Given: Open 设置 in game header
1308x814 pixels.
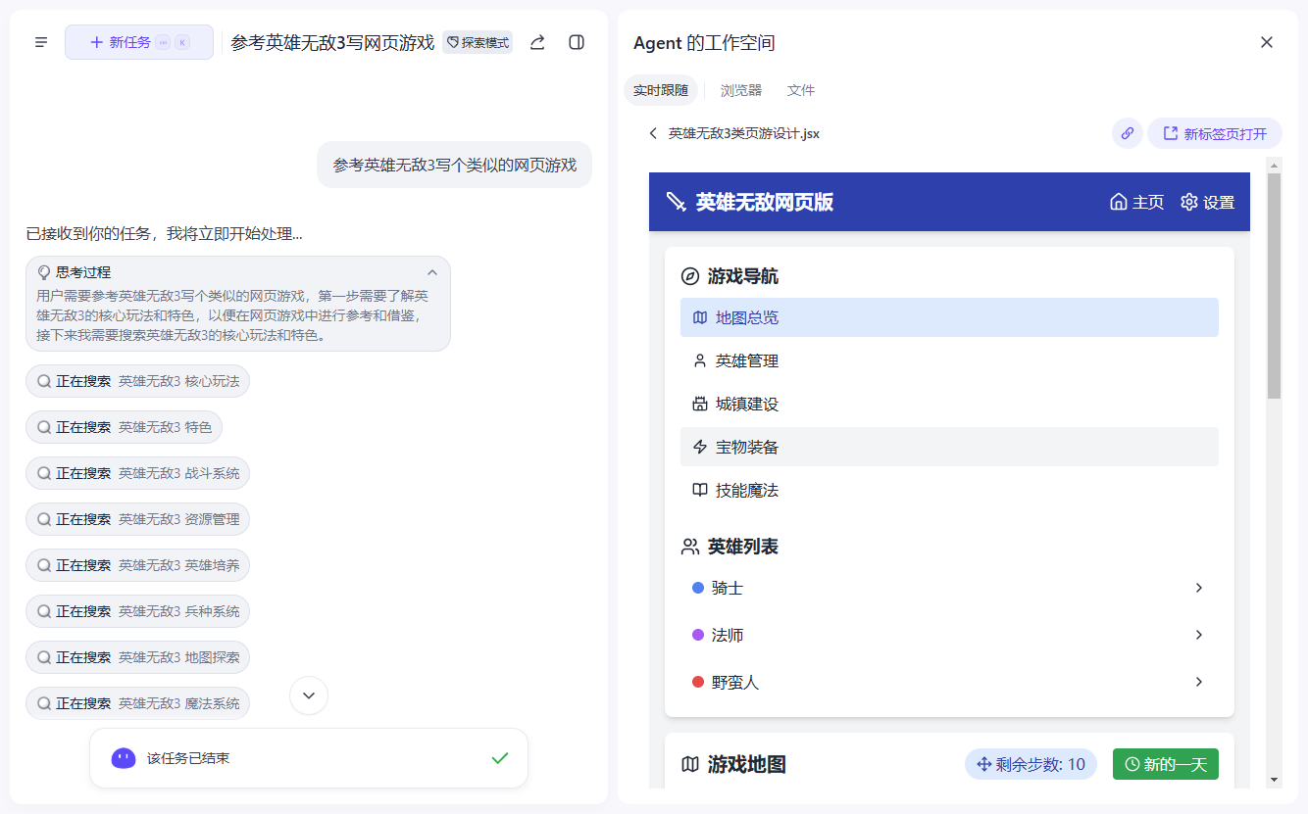Looking at the screenshot, I should [x=1208, y=202].
